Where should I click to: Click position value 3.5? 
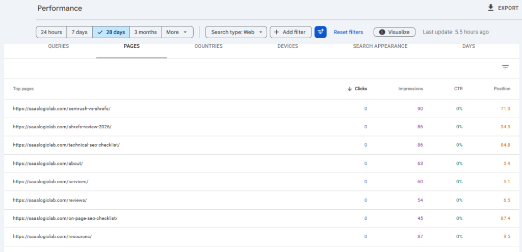pyautogui.click(x=507, y=237)
